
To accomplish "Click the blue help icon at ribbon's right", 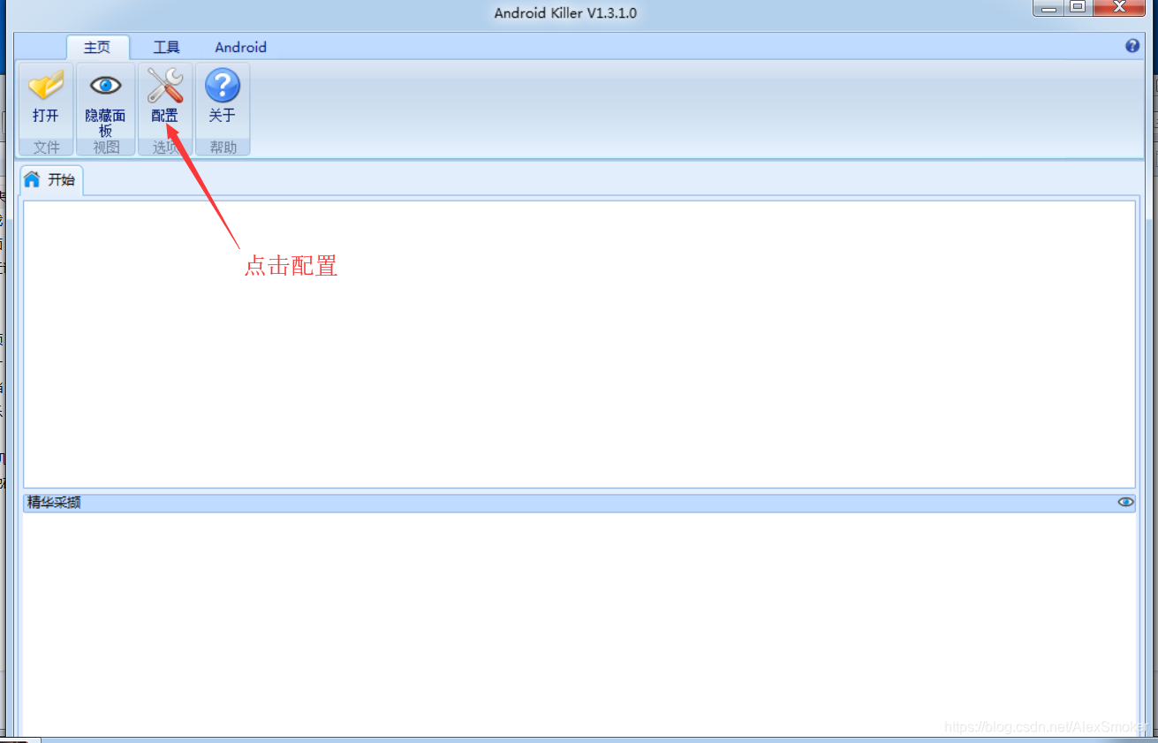I will (1132, 46).
